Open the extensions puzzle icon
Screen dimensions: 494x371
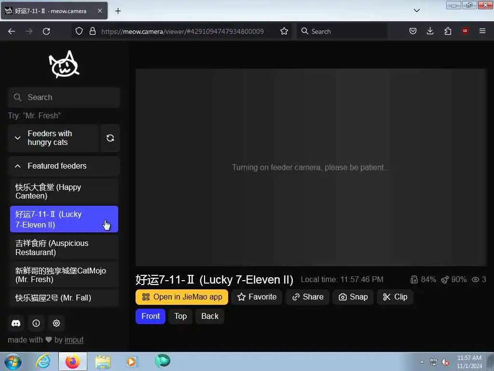[448, 31]
